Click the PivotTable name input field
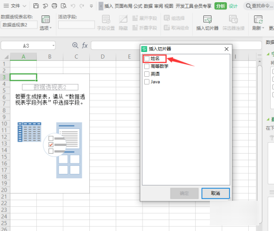274x231 pixels. 19,25
